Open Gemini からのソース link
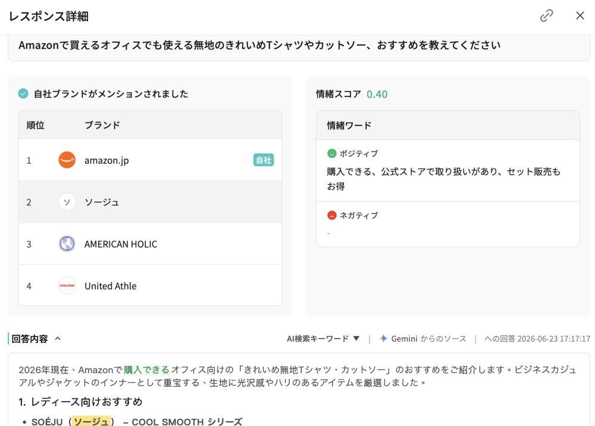 pyautogui.click(x=422, y=339)
